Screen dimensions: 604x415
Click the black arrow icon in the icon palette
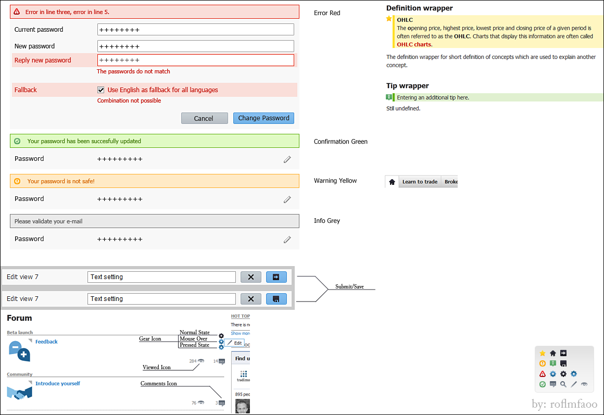(563, 353)
